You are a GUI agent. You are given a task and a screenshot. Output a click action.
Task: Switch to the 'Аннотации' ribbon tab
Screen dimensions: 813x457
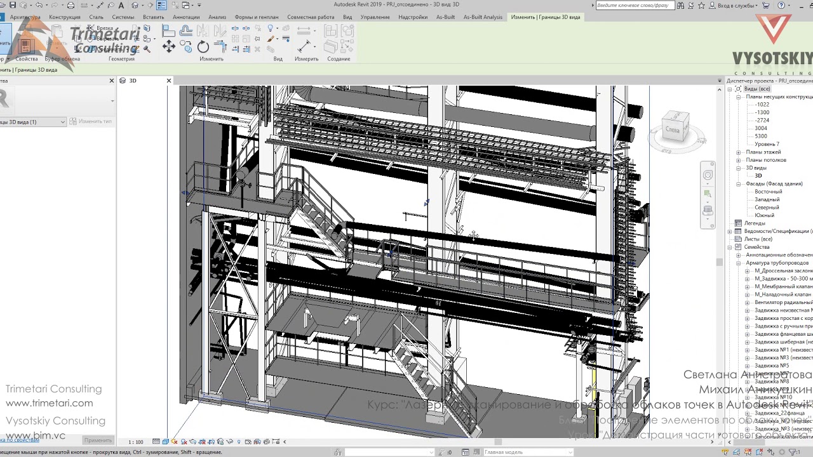[x=186, y=17]
